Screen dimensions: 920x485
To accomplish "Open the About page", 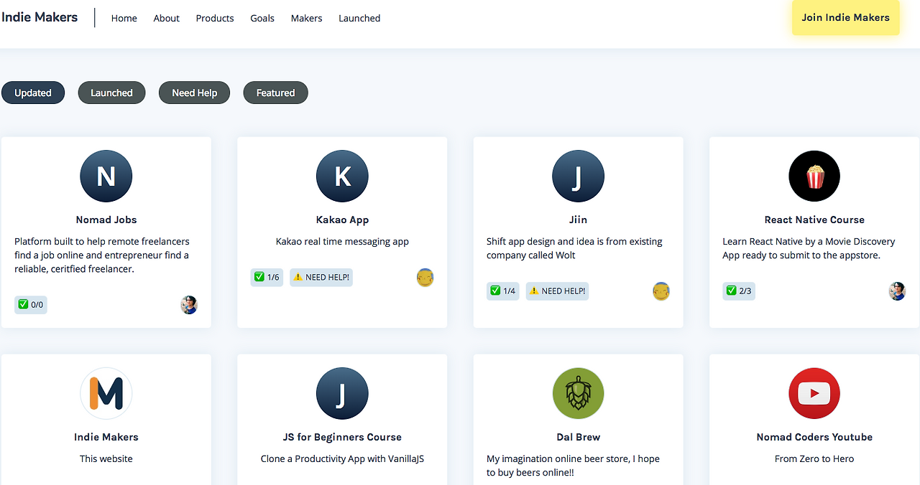I will [166, 18].
